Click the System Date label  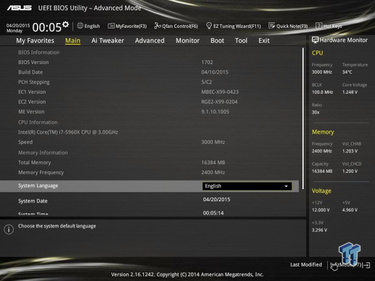pyautogui.click(x=33, y=201)
